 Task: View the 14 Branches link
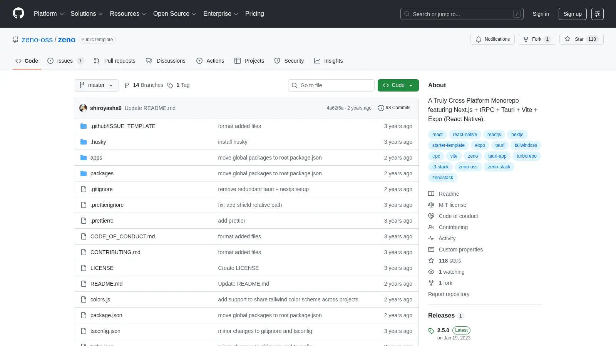[x=144, y=85]
